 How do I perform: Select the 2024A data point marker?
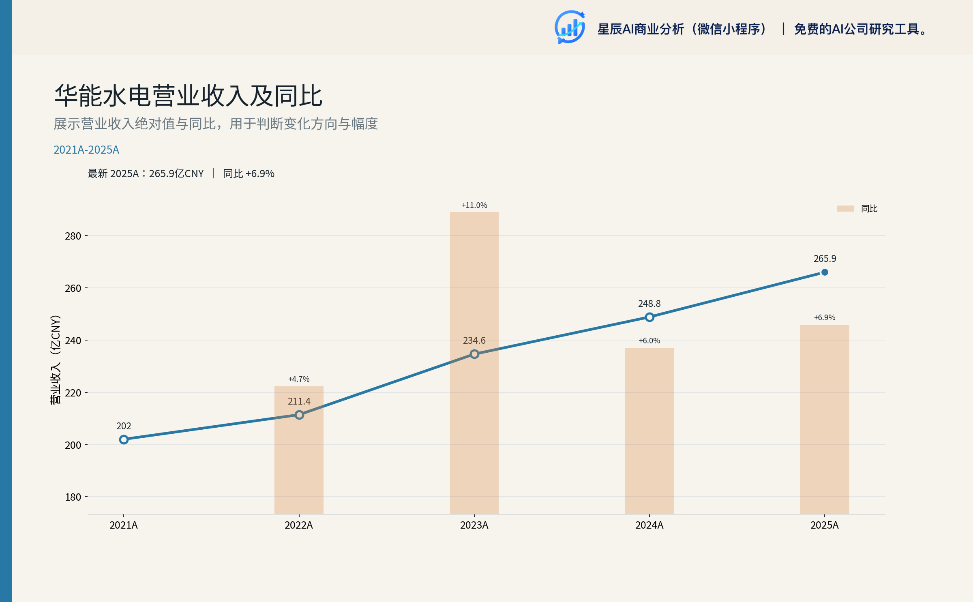[x=649, y=317]
